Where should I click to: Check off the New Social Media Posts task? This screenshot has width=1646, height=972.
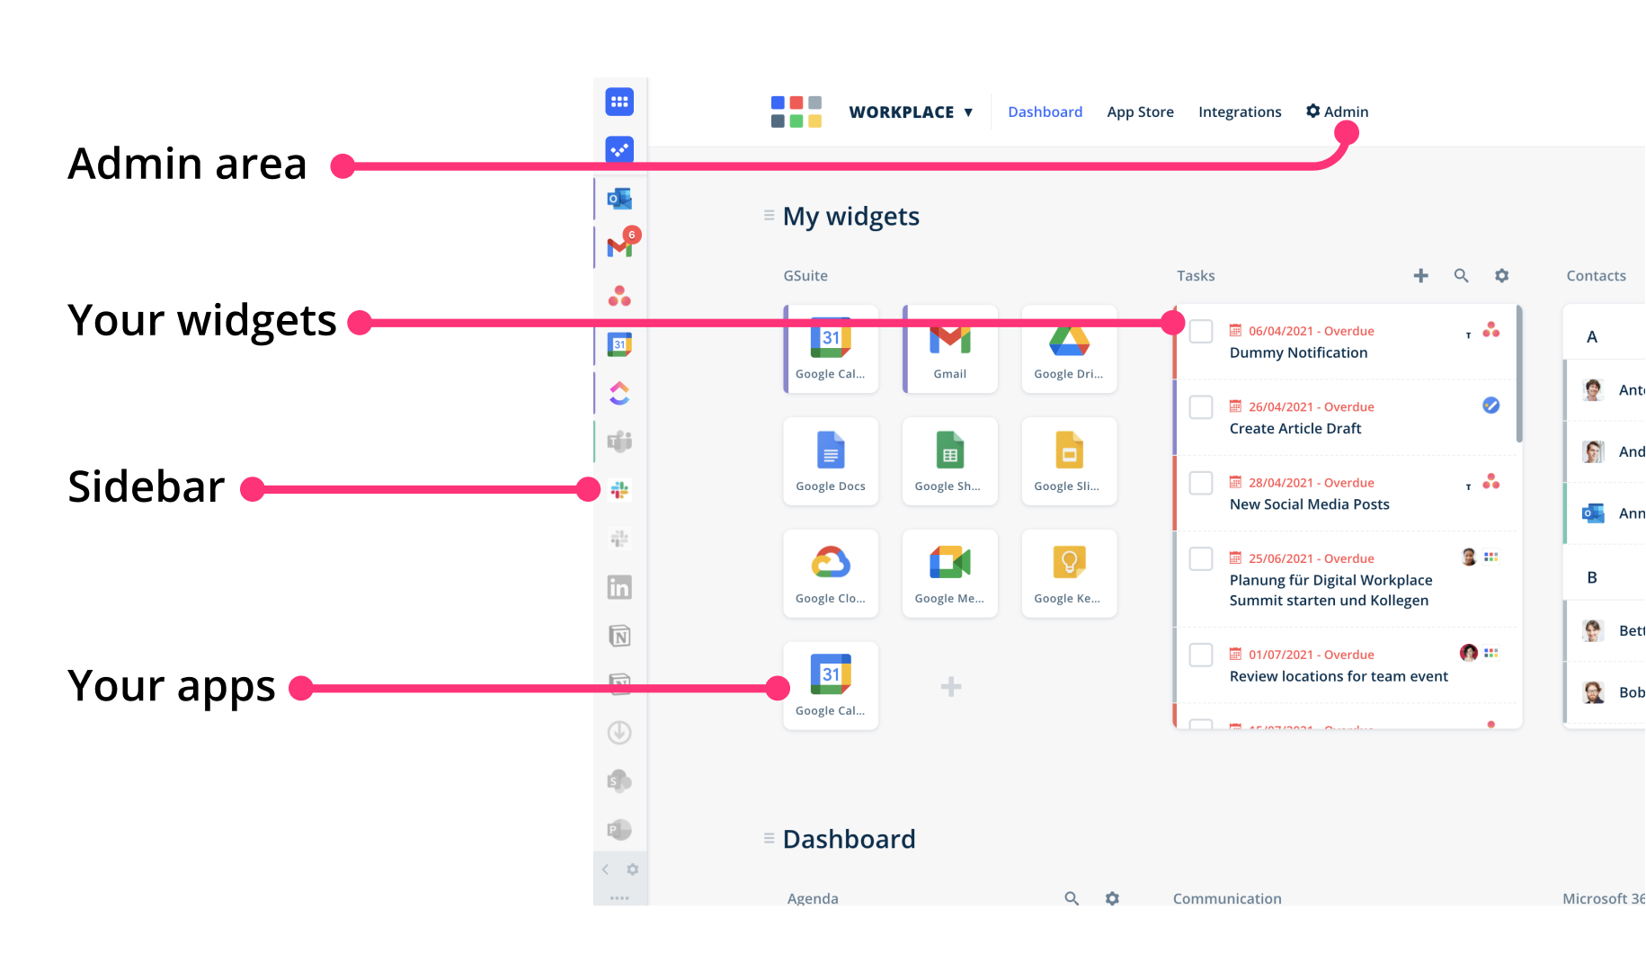[1201, 483]
